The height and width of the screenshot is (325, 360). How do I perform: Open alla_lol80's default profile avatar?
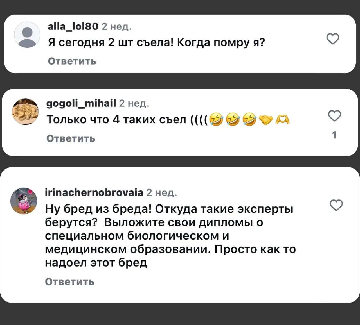click(x=27, y=35)
